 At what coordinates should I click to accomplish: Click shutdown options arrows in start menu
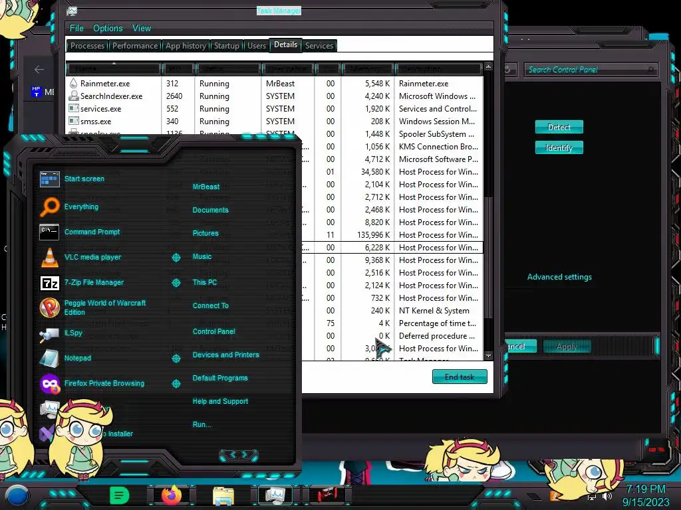[239, 455]
